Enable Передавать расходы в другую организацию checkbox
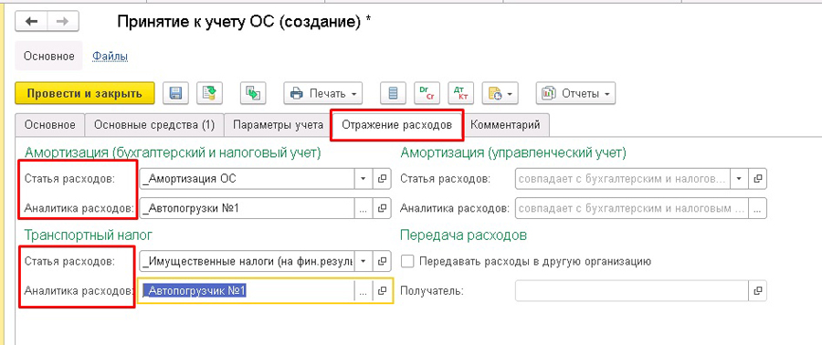Viewport: 822px width, 345px height. [x=407, y=261]
